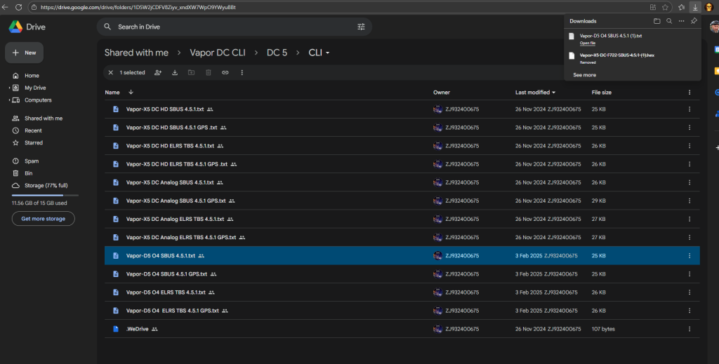
Task: Select Vapor-D5 O4 ELRS TBS 4.5.1 GPS.txt
Action: [x=402, y=311]
